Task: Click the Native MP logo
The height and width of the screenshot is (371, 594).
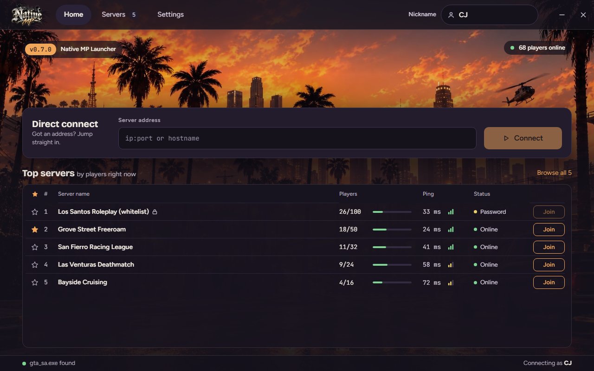Action: 27,15
